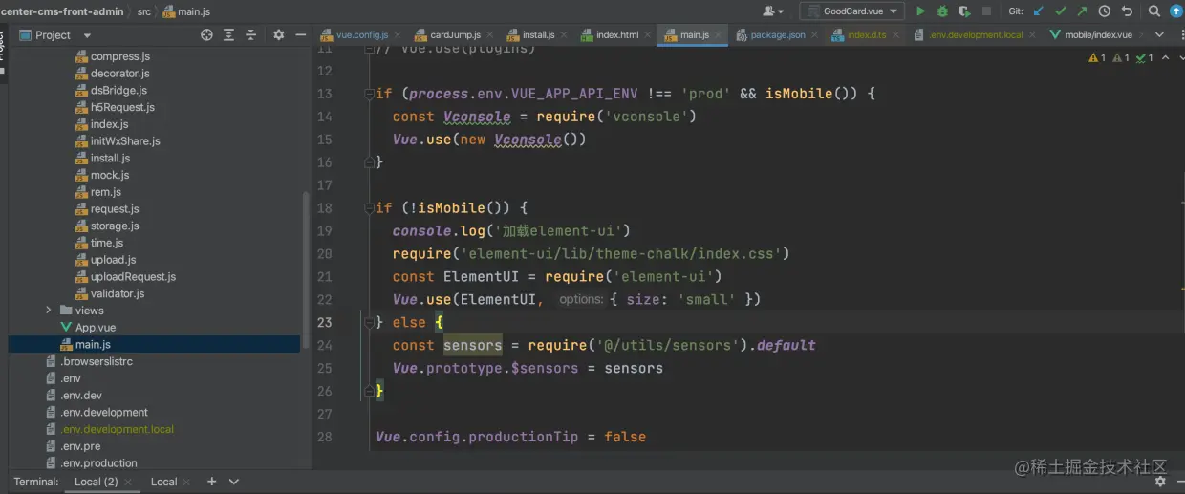
Task: Open the user account icon menu
Action: click(773, 11)
